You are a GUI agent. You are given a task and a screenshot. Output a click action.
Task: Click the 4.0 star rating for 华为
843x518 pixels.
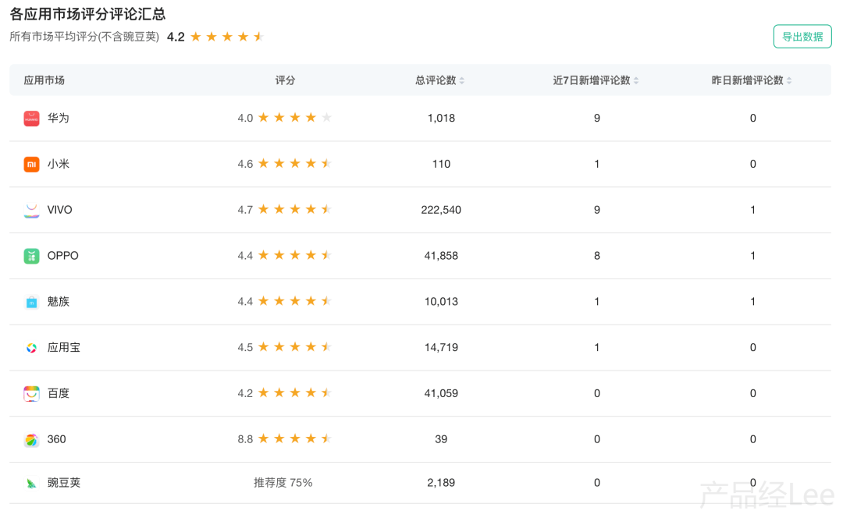[285, 119]
